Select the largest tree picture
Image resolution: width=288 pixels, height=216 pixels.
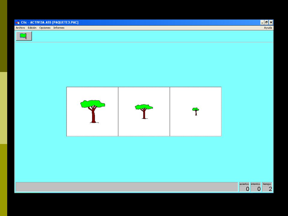click(x=92, y=112)
